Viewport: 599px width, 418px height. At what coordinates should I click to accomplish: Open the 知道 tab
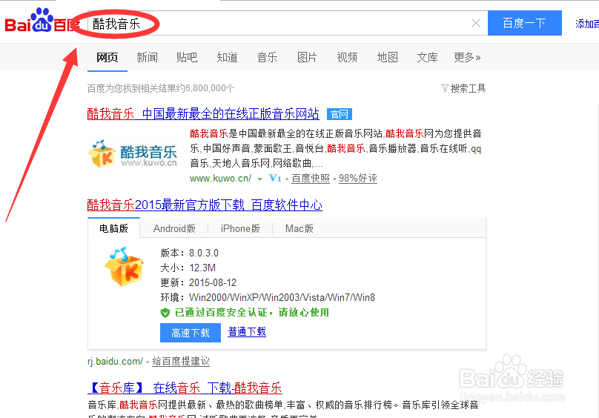[227, 57]
